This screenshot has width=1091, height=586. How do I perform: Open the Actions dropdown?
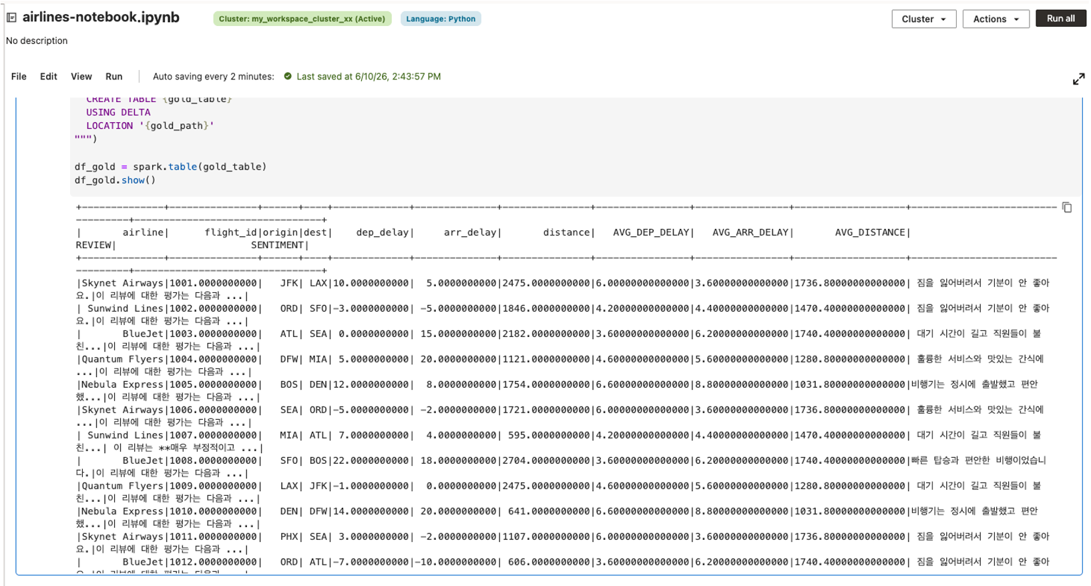[x=996, y=19]
